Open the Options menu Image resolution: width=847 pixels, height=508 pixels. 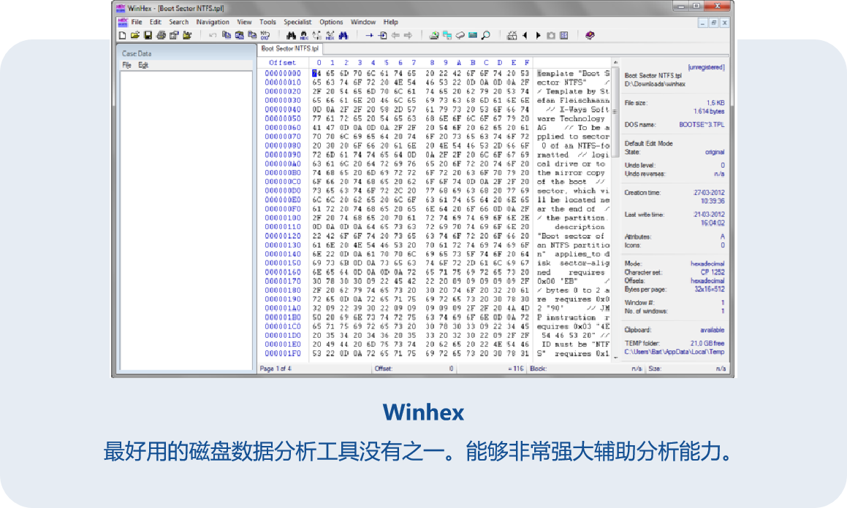coord(331,22)
